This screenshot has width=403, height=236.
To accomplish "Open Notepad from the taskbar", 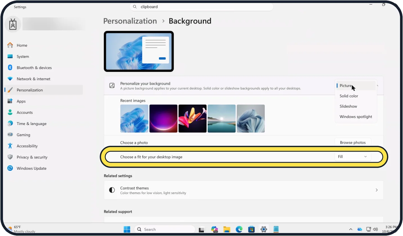I will coord(276,229).
